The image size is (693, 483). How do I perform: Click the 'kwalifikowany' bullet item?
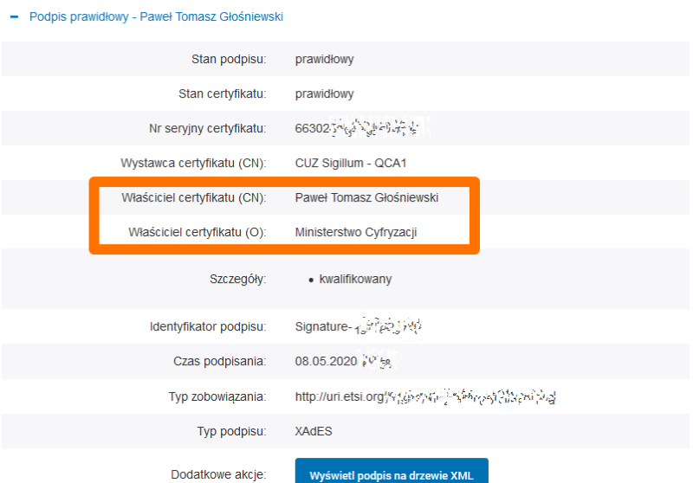[x=355, y=279]
